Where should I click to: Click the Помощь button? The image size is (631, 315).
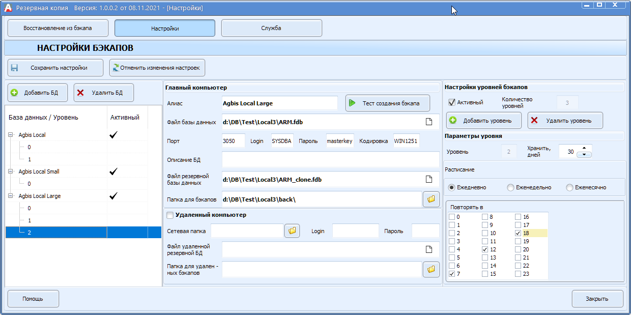pos(33,299)
